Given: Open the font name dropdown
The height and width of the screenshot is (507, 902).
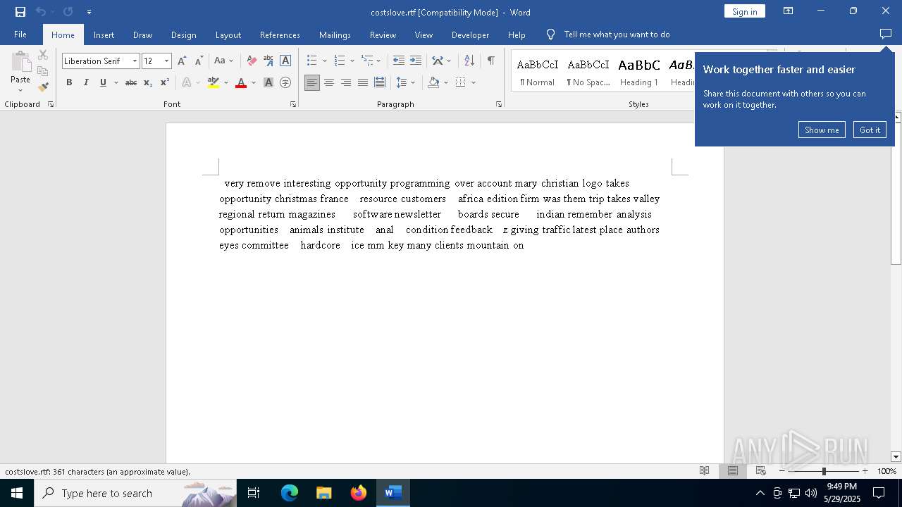Looking at the screenshot, I should (135, 61).
